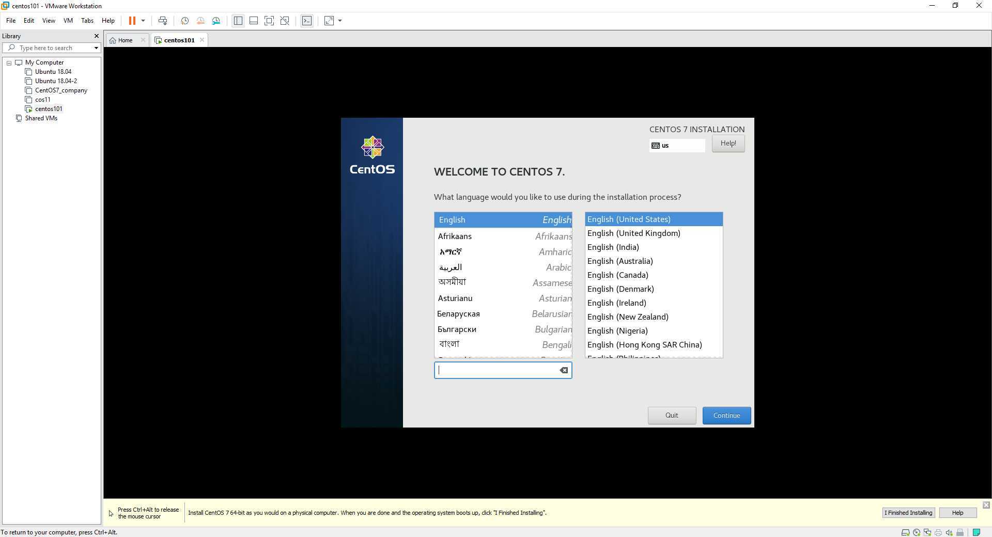This screenshot has height=537, width=992.
Task: Select English (Australia) locale
Action: [654, 261]
